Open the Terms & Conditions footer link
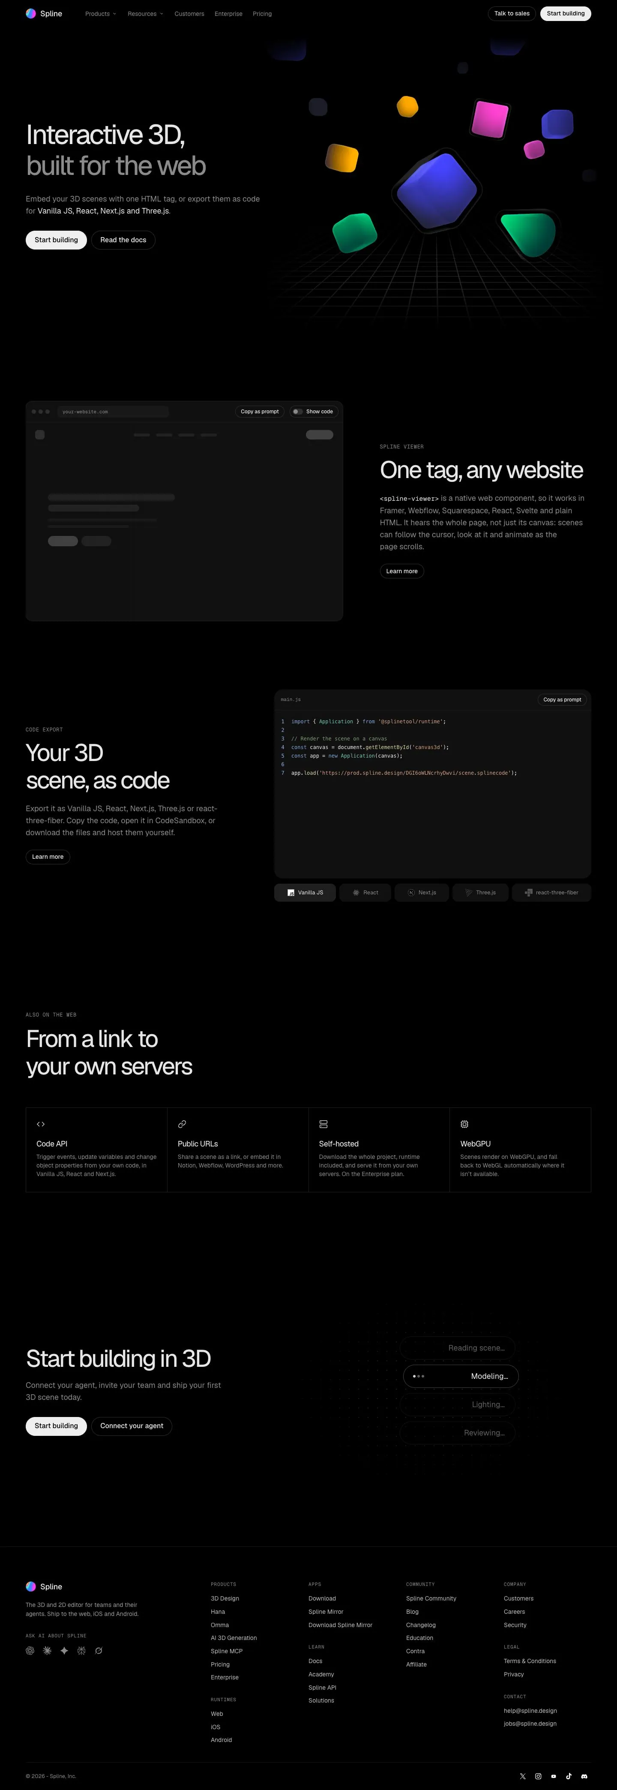The height and width of the screenshot is (1790, 617). pos(530,1661)
